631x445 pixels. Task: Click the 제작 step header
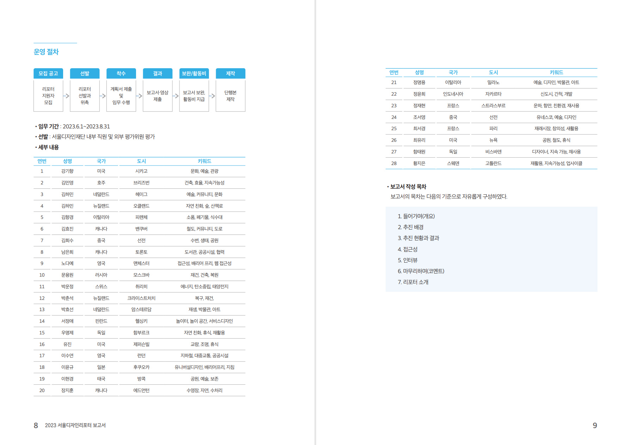coord(231,73)
